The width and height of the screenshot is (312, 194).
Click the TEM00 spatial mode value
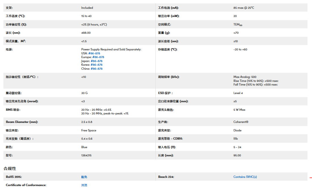238,25
